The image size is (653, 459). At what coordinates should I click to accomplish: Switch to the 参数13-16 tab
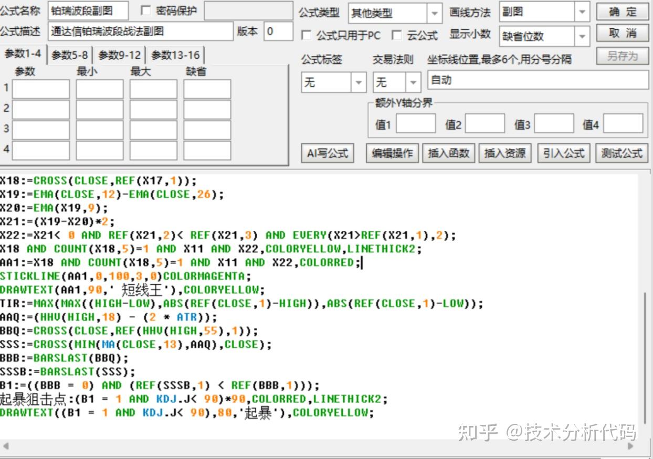coord(175,55)
